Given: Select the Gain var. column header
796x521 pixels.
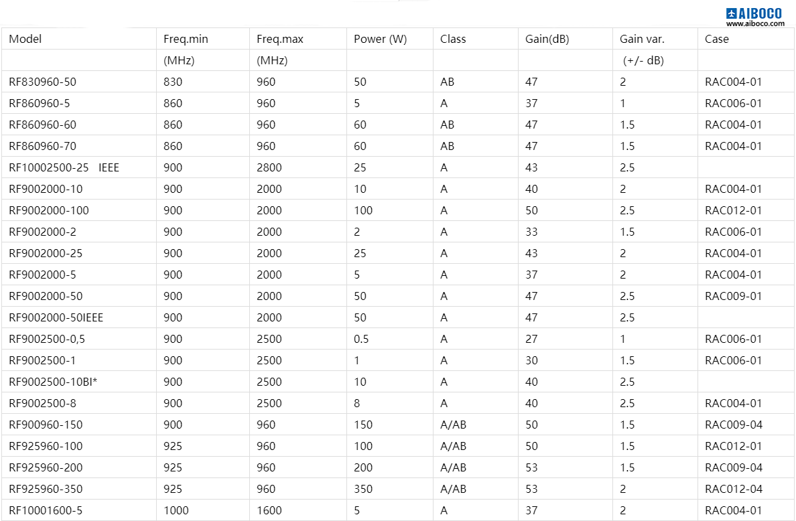Looking at the screenshot, I should (642, 39).
